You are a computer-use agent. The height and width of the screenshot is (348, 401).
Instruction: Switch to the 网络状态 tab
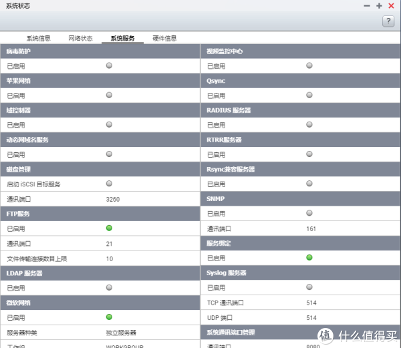pyautogui.click(x=80, y=38)
